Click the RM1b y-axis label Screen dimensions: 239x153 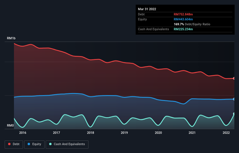tap(11, 38)
